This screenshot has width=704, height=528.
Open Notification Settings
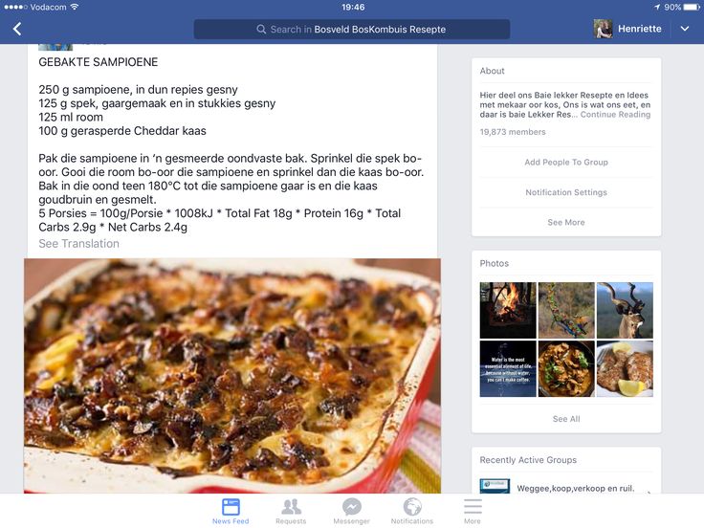pyautogui.click(x=566, y=192)
